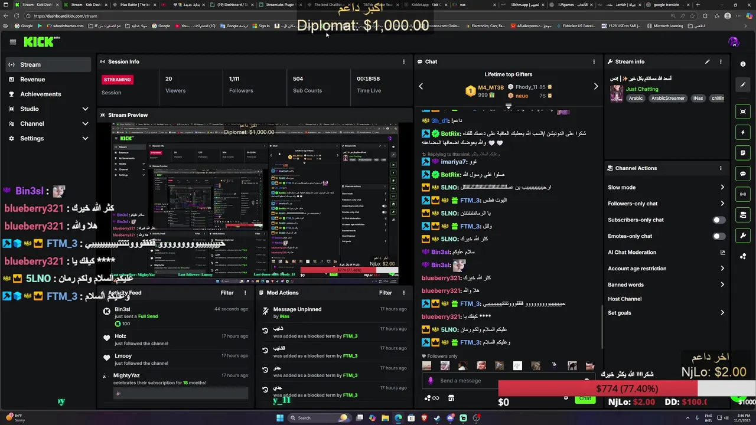Click the ArabicStreamer tag
Screen dimensions: 756x425
coord(667,99)
